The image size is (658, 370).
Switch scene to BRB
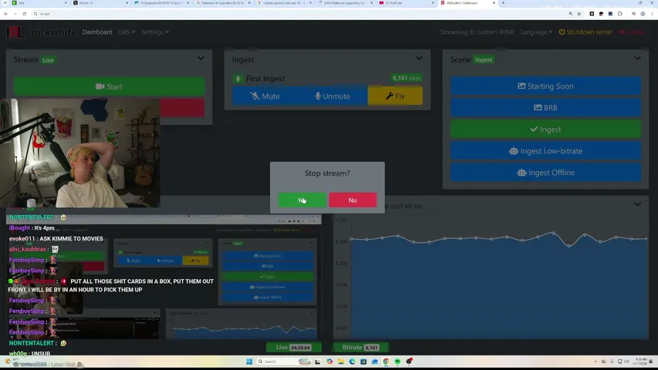545,108
